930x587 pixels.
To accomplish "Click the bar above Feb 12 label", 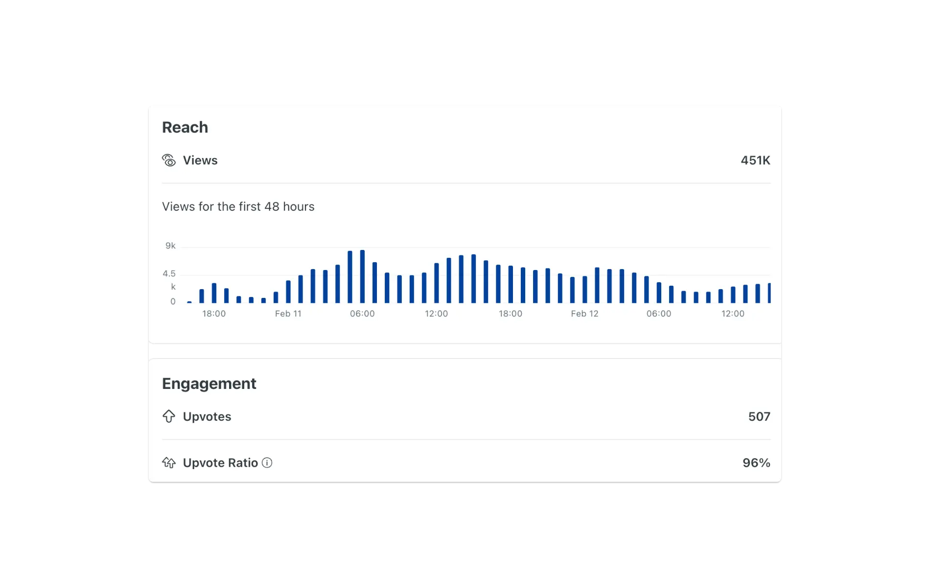I will point(584,290).
